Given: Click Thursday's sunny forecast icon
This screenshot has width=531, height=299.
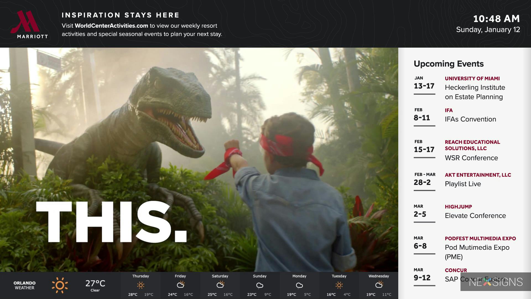Looking at the screenshot, I should pyautogui.click(x=140, y=285).
